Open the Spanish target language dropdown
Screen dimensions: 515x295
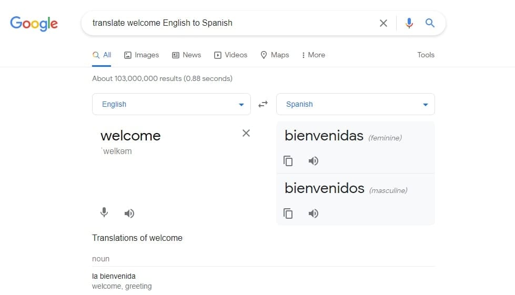click(x=355, y=104)
